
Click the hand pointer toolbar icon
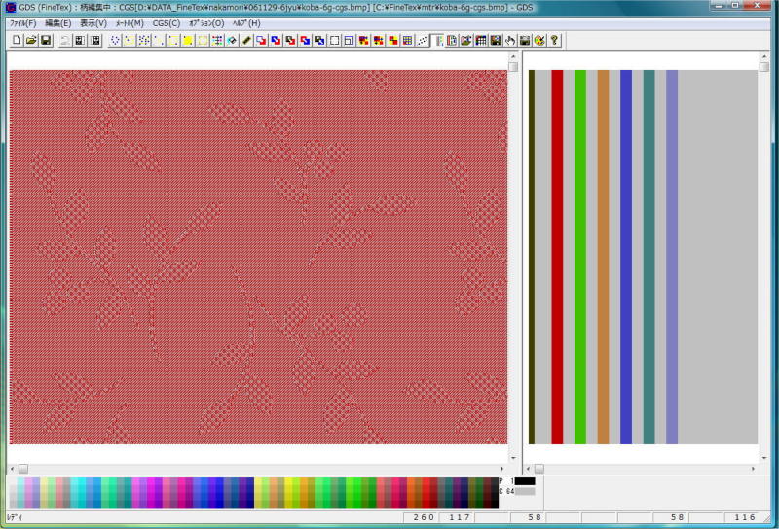pos(510,40)
